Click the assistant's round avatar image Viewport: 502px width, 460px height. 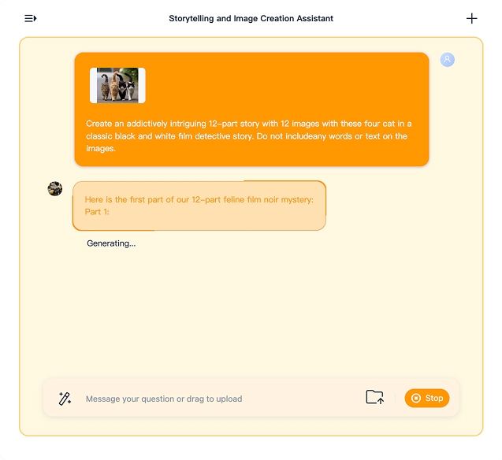[x=55, y=189]
